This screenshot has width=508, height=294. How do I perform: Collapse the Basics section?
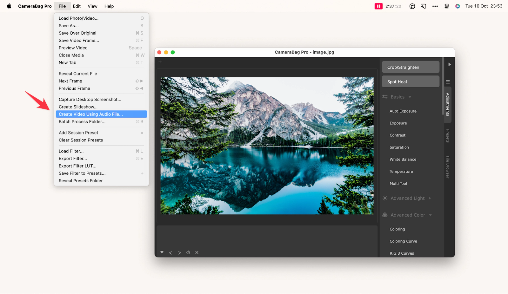tap(410, 97)
